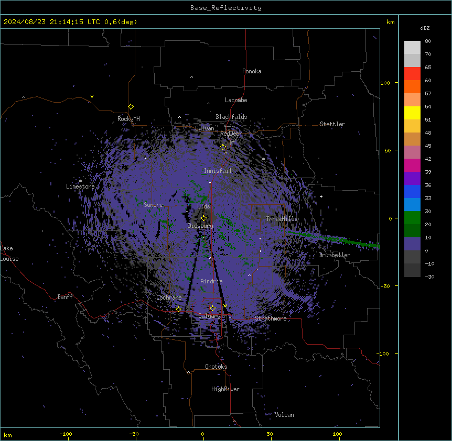Click the Sylvan label
452x441 pixels.
click(205, 128)
